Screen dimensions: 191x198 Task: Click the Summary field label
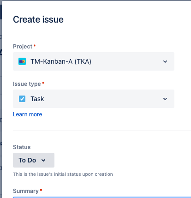point(26,191)
